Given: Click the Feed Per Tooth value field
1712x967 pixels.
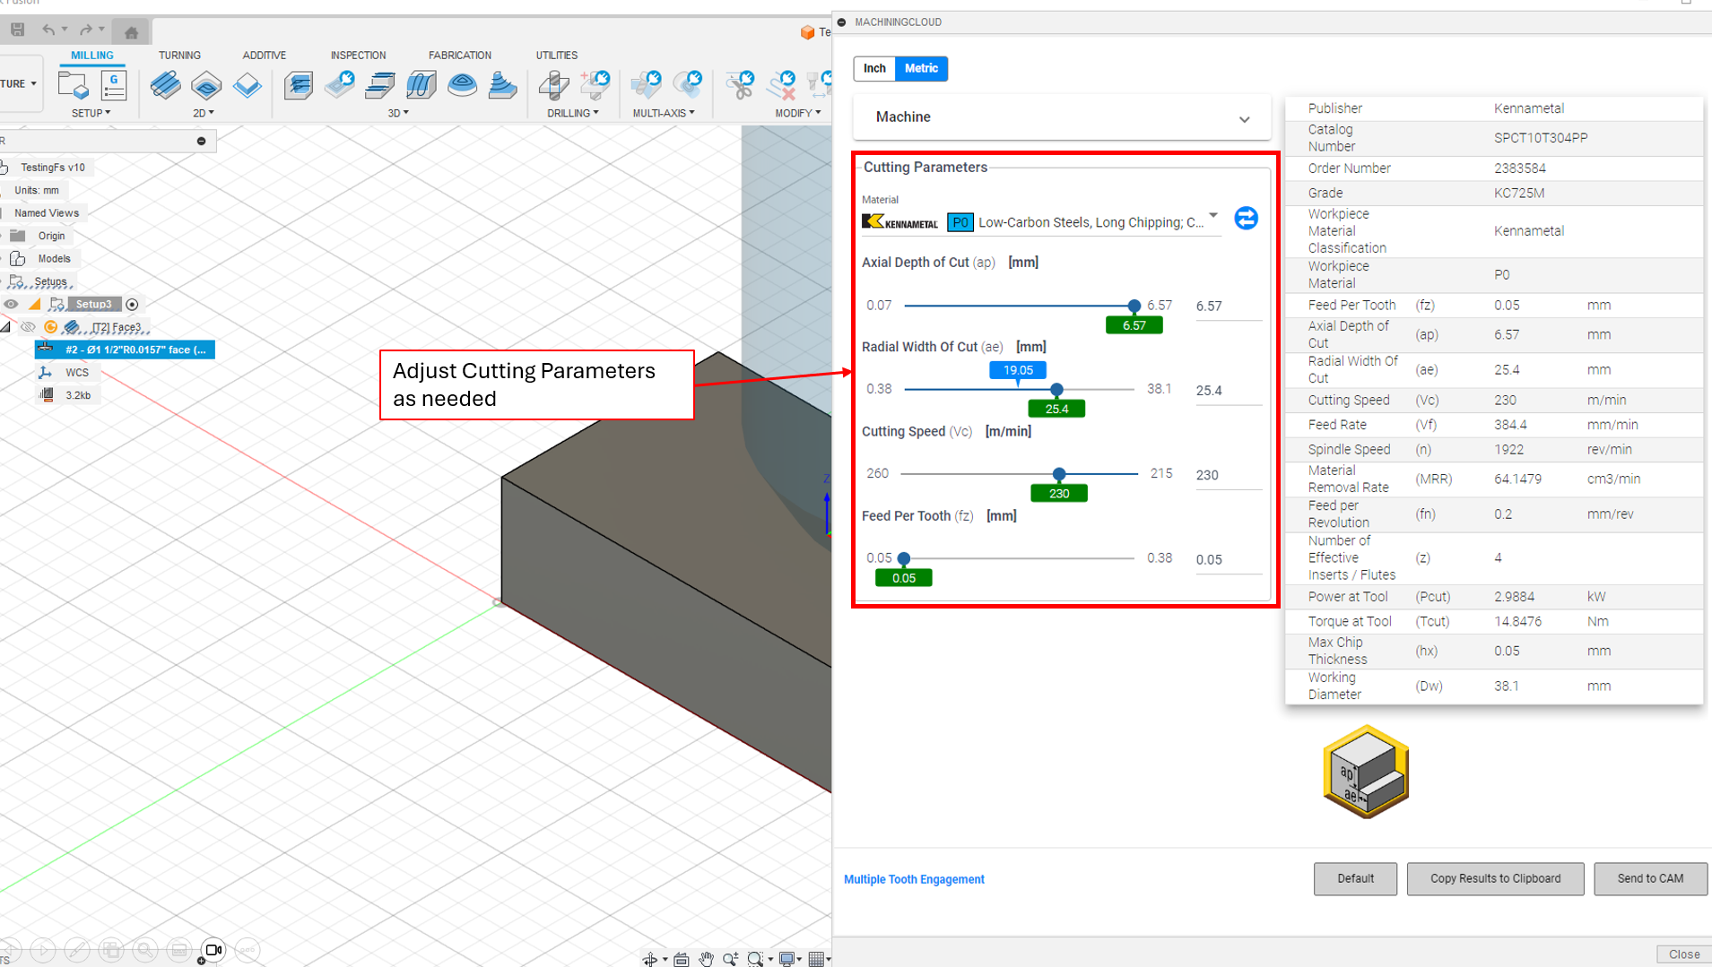Looking at the screenshot, I should [1228, 560].
